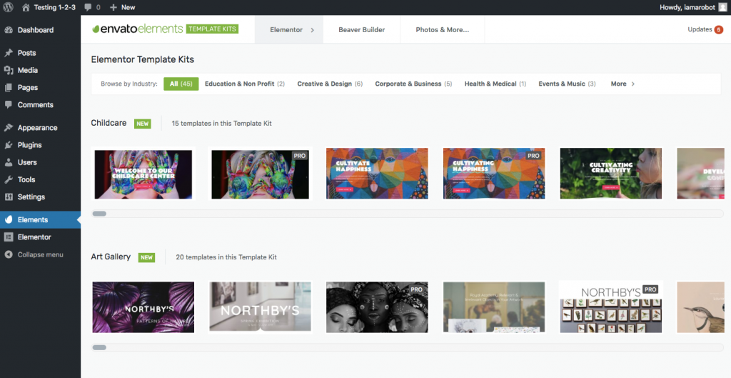Image resolution: width=731 pixels, height=378 pixels.
Task: Select the All (45) industry filter
Action: click(181, 84)
